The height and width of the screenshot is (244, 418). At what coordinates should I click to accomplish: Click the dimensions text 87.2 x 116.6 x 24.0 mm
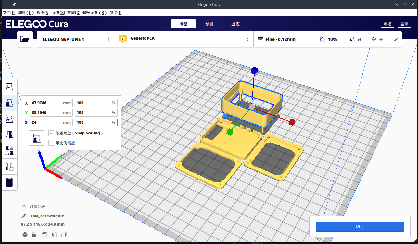43,224
